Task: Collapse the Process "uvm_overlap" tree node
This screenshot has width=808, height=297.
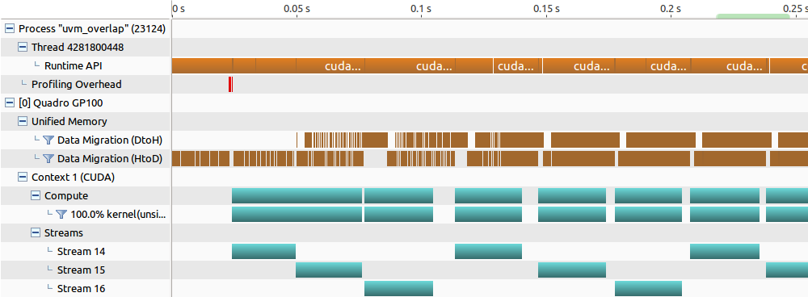Action: tap(9, 29)
